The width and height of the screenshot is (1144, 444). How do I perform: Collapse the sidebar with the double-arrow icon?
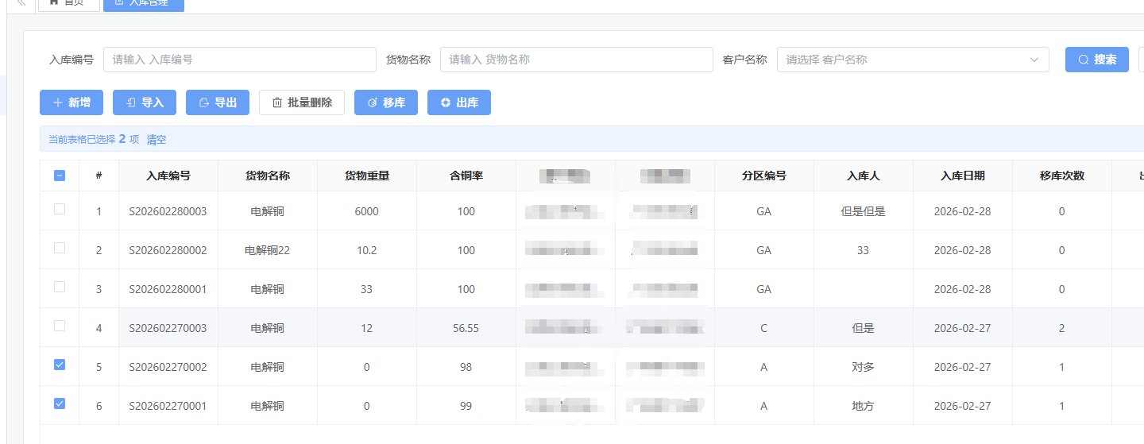(x=21, y=3)
